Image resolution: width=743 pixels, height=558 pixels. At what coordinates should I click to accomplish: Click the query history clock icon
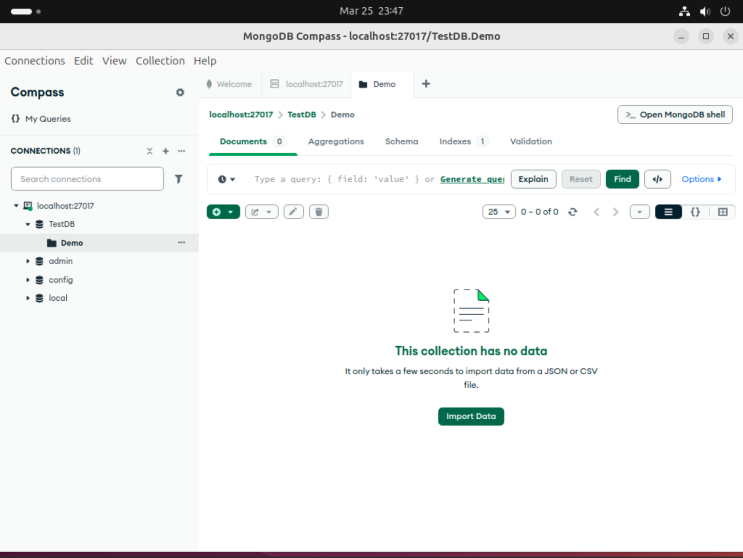pos(223,179)
